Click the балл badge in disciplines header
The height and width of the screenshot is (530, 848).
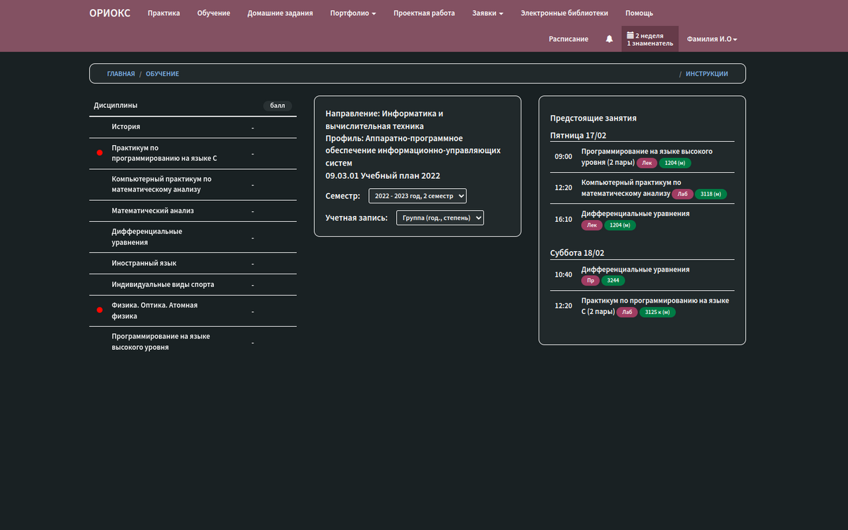pos(278,105)
